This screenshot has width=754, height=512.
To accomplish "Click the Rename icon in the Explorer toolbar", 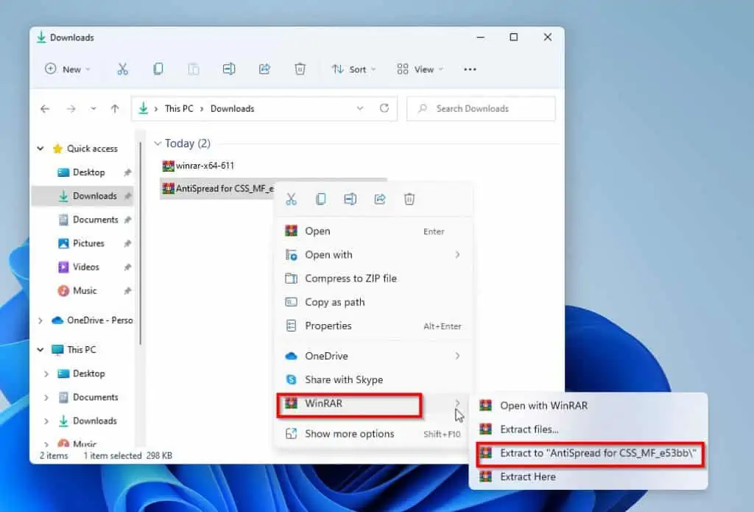I will [229, 69].
